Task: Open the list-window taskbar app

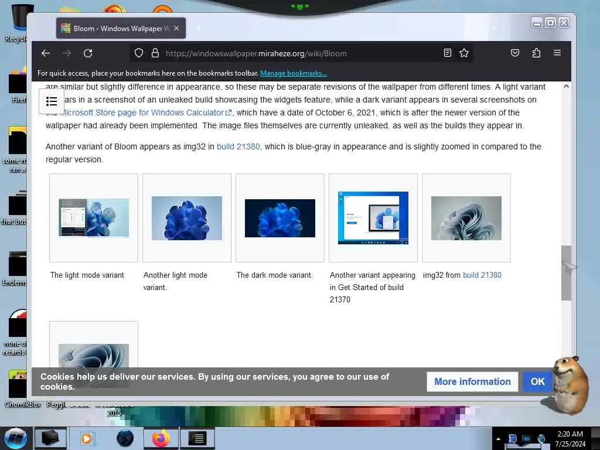Action: (x=197, y=438)
